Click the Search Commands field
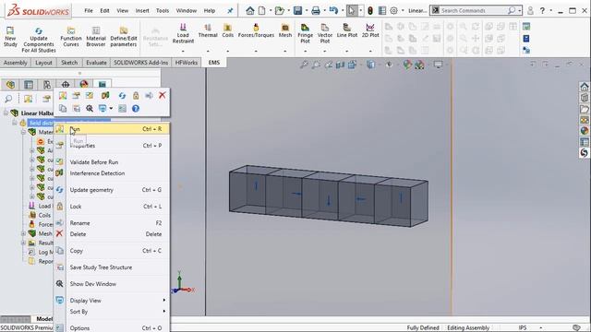The height and width of the screenshot is (332, 591). [474, 10]
